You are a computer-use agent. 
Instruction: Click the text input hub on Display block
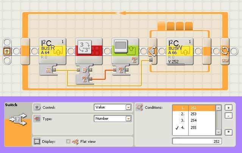pos(115,70)
